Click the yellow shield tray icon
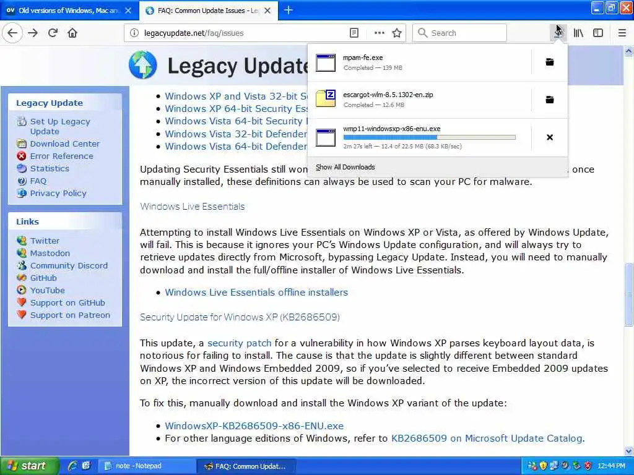Viewport: 634px width, 475px height. (543, 466)
